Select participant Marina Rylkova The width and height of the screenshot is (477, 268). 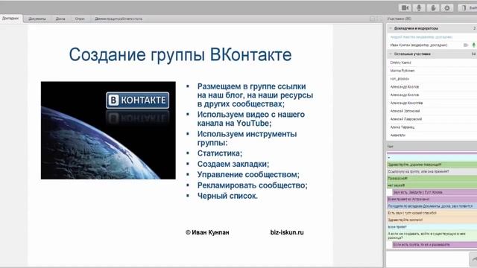[402, 71]
